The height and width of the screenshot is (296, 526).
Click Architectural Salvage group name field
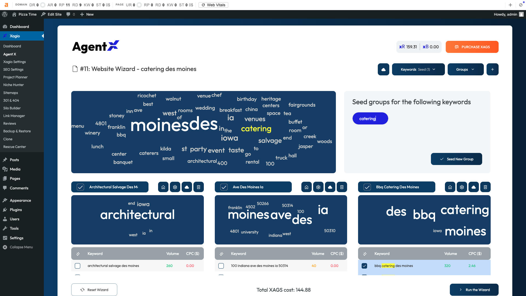113,187
